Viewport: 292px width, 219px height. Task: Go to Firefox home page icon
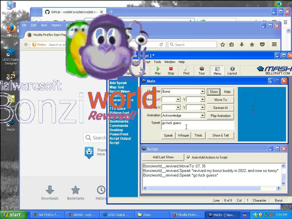[252, 44]
